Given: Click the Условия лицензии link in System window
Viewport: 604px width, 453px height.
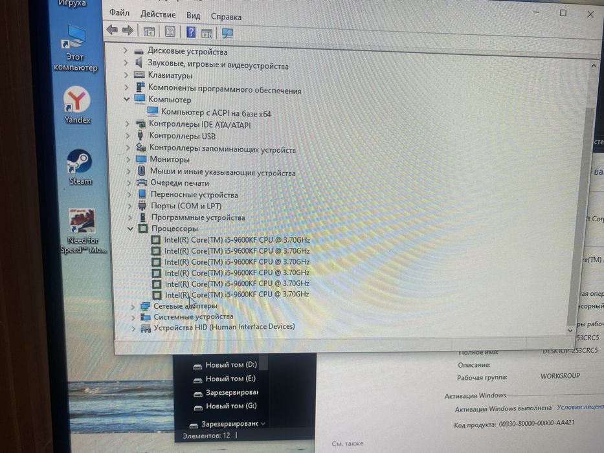Looking at the screenshot, I should click(580, 407).
